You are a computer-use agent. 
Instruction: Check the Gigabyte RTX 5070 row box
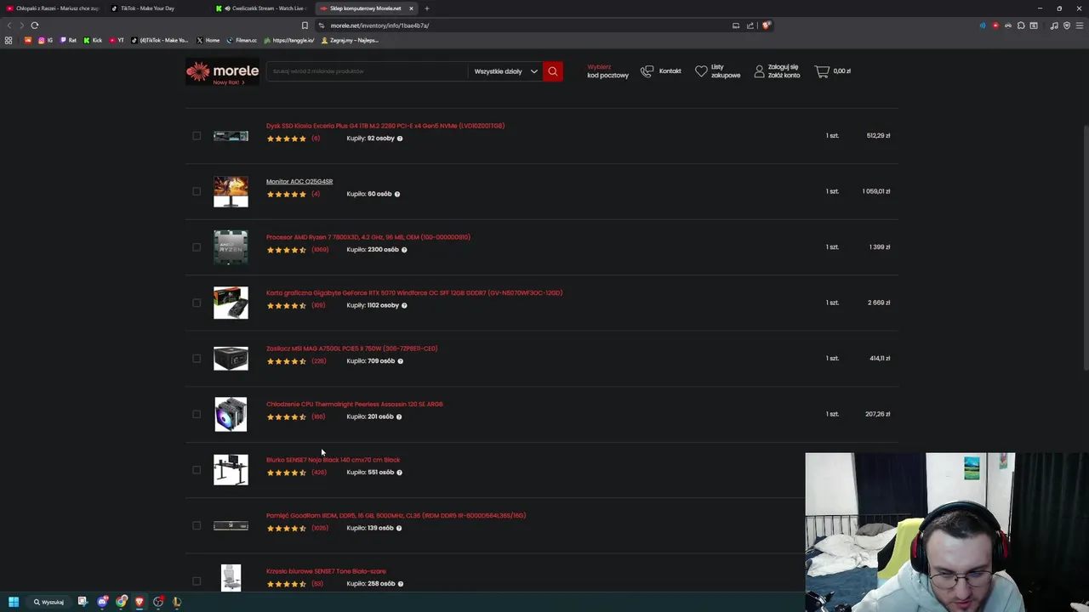(197, 303)
